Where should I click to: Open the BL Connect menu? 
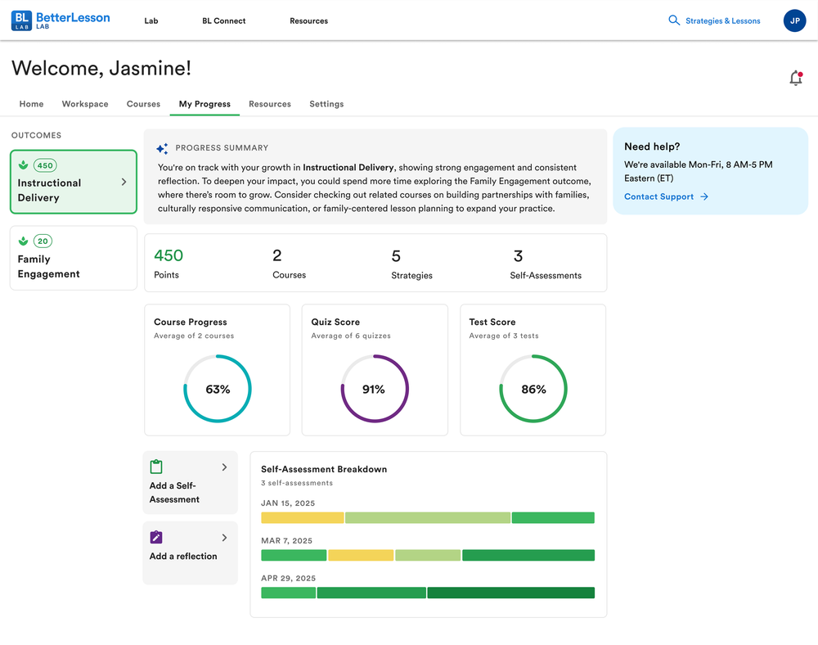tap(224, 21)
